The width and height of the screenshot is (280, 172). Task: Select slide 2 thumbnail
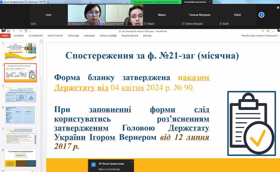tap(20, 73)
